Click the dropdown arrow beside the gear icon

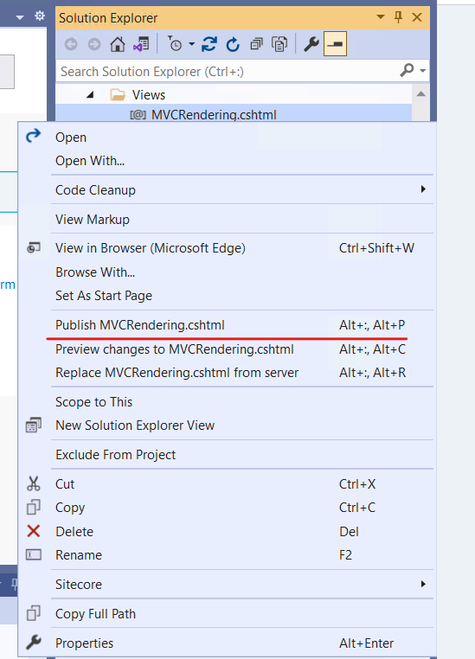[19, 17]
